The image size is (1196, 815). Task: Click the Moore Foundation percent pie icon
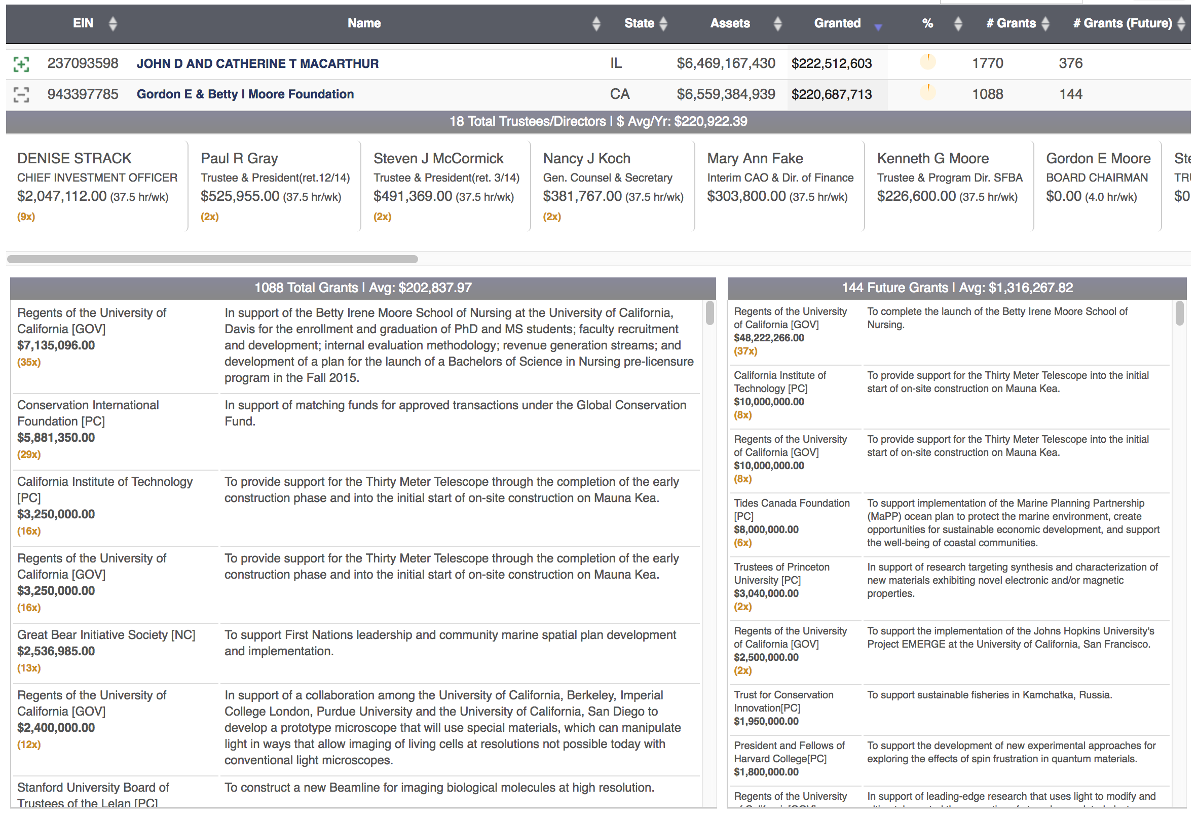point(927,93)
